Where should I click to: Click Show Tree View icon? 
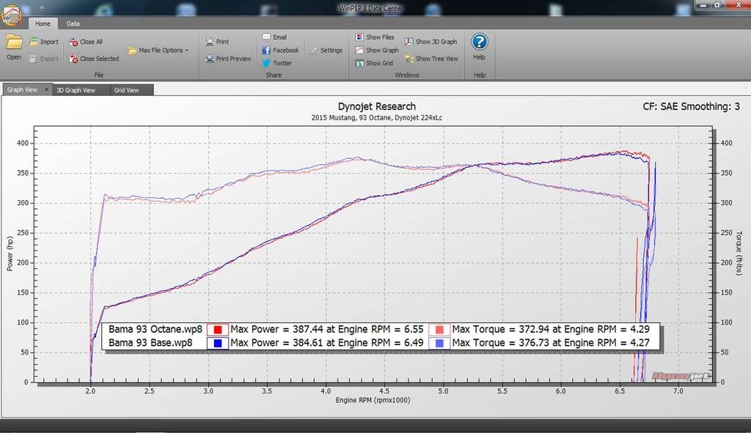[x=409, y=59]
